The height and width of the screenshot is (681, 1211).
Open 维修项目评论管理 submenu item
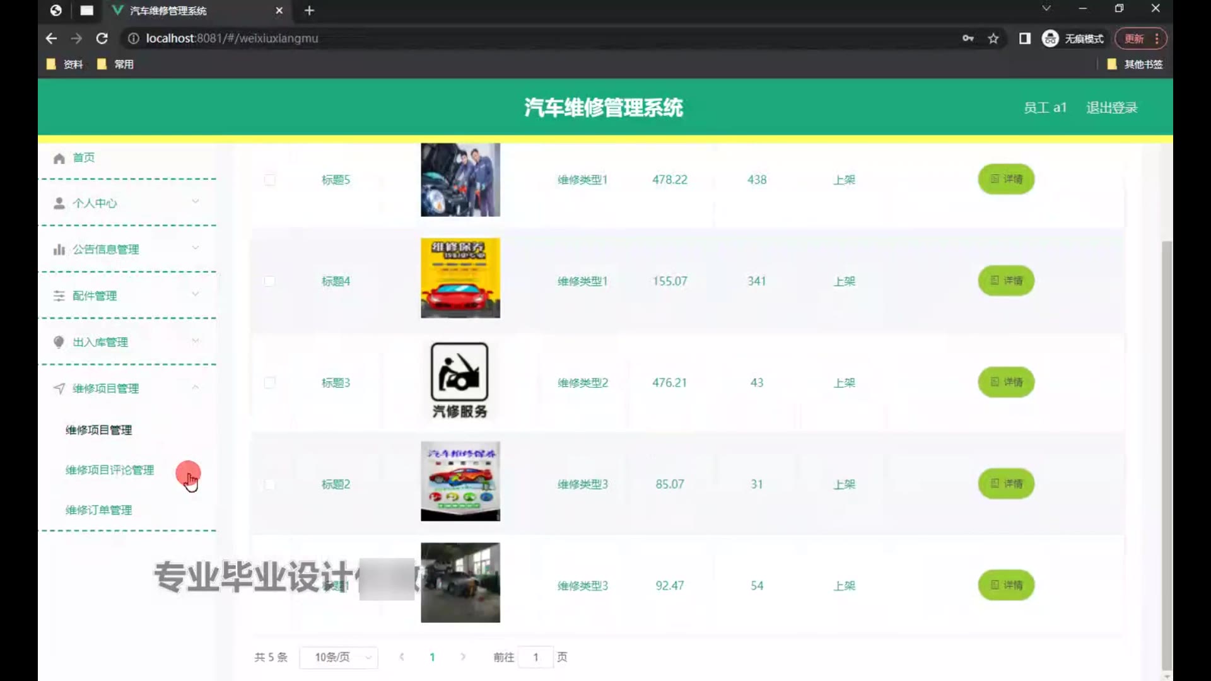point(110,470)
